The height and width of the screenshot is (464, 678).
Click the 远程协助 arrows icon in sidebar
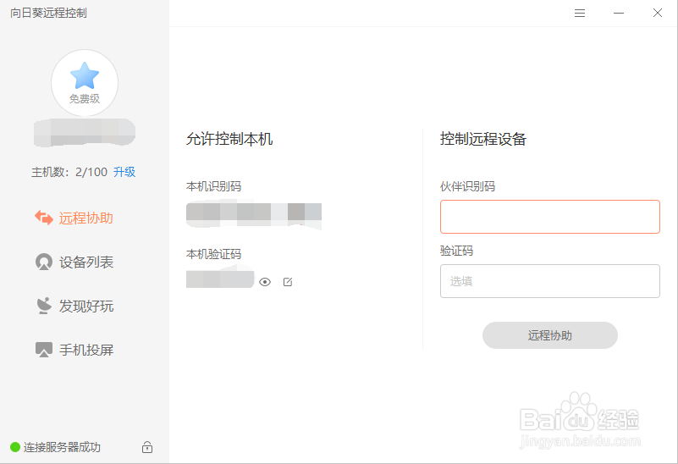click(44, 218)
